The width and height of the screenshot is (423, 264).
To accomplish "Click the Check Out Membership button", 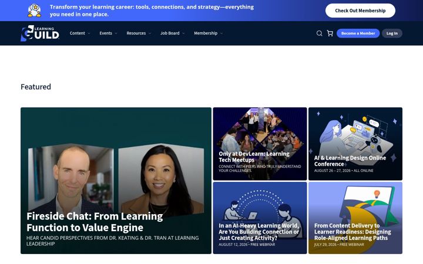I will tap(360, 11).
